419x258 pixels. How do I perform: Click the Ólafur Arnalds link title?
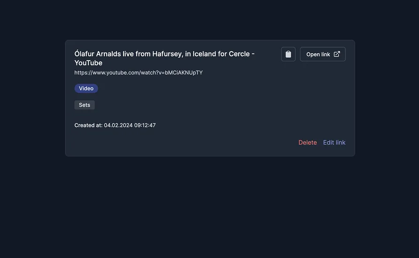coord(164,58)
